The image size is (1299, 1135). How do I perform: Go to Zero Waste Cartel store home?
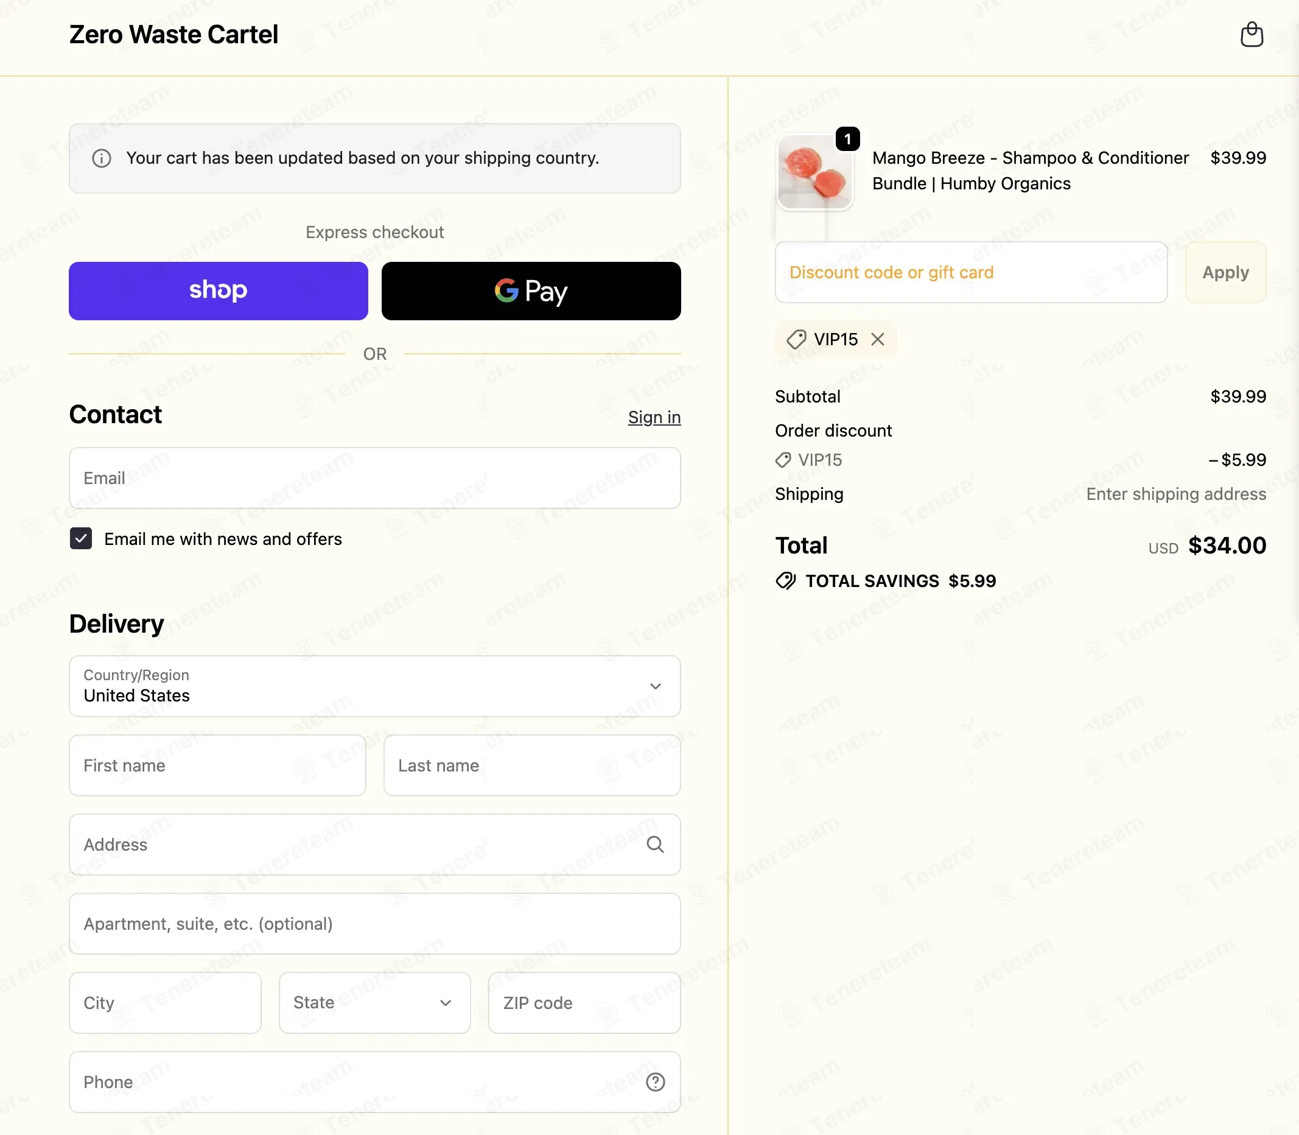[x=173, y=35]
